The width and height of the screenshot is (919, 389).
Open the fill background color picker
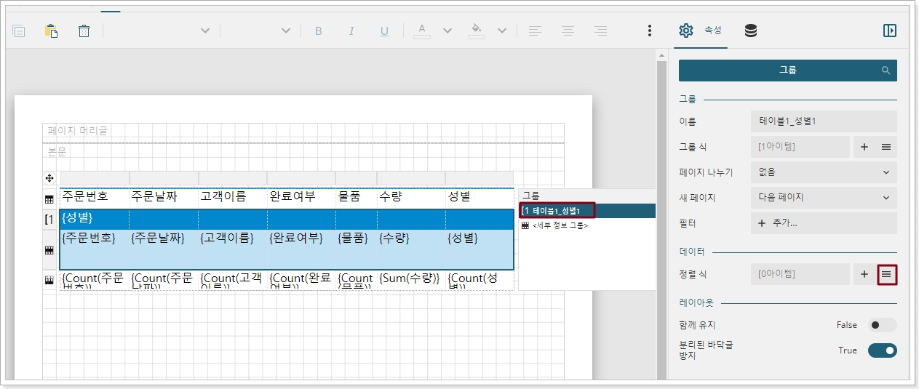pyautogui.click(x=477, y=31)
